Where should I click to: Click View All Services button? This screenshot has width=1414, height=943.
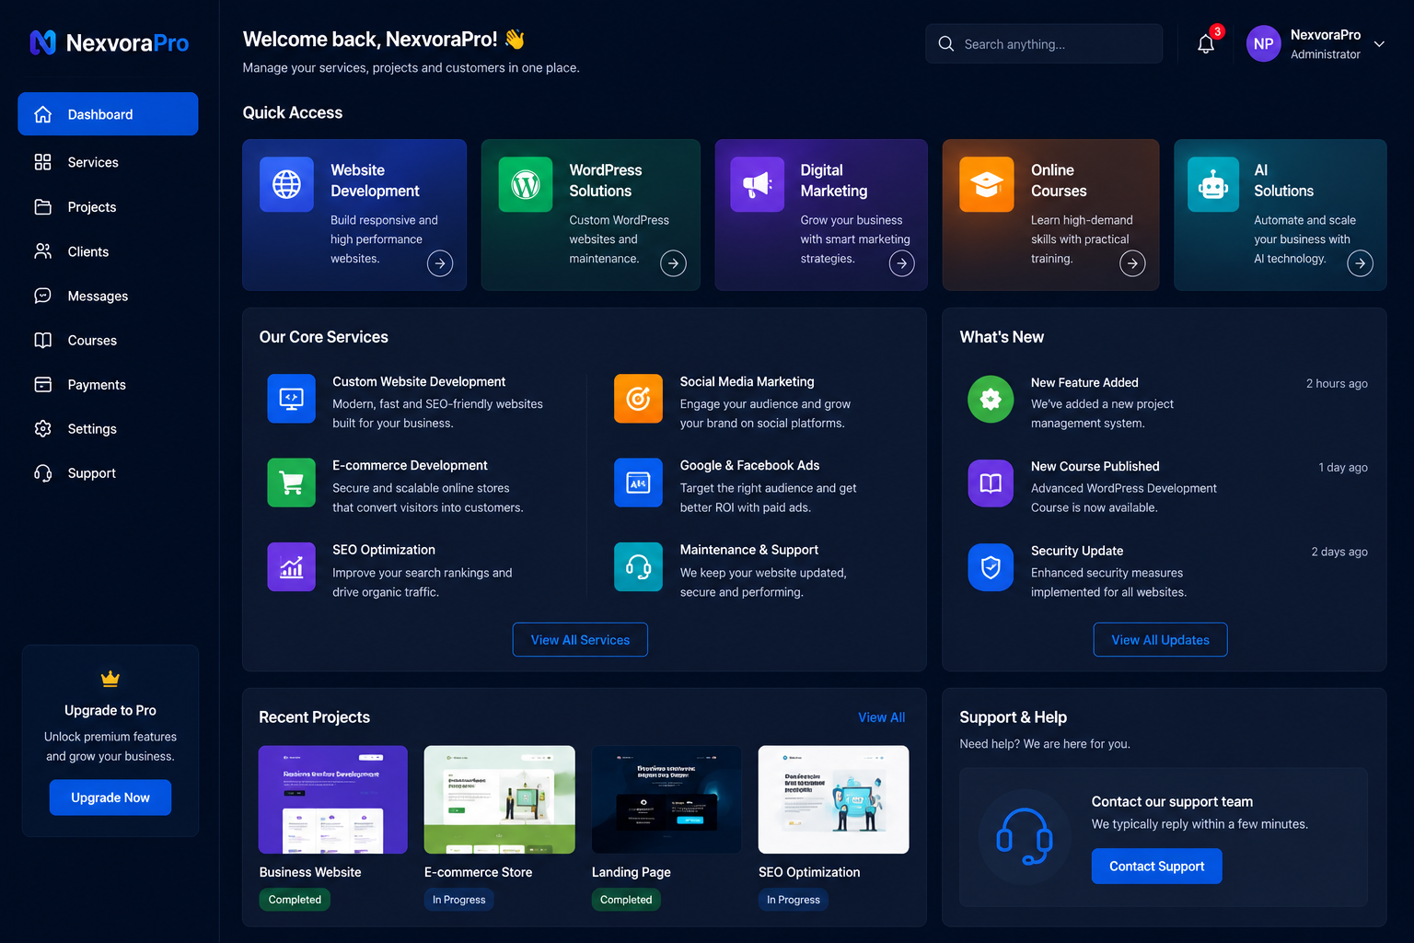tap(580, 640)
